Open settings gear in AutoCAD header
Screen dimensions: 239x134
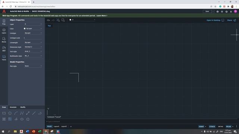coord(222,12)
